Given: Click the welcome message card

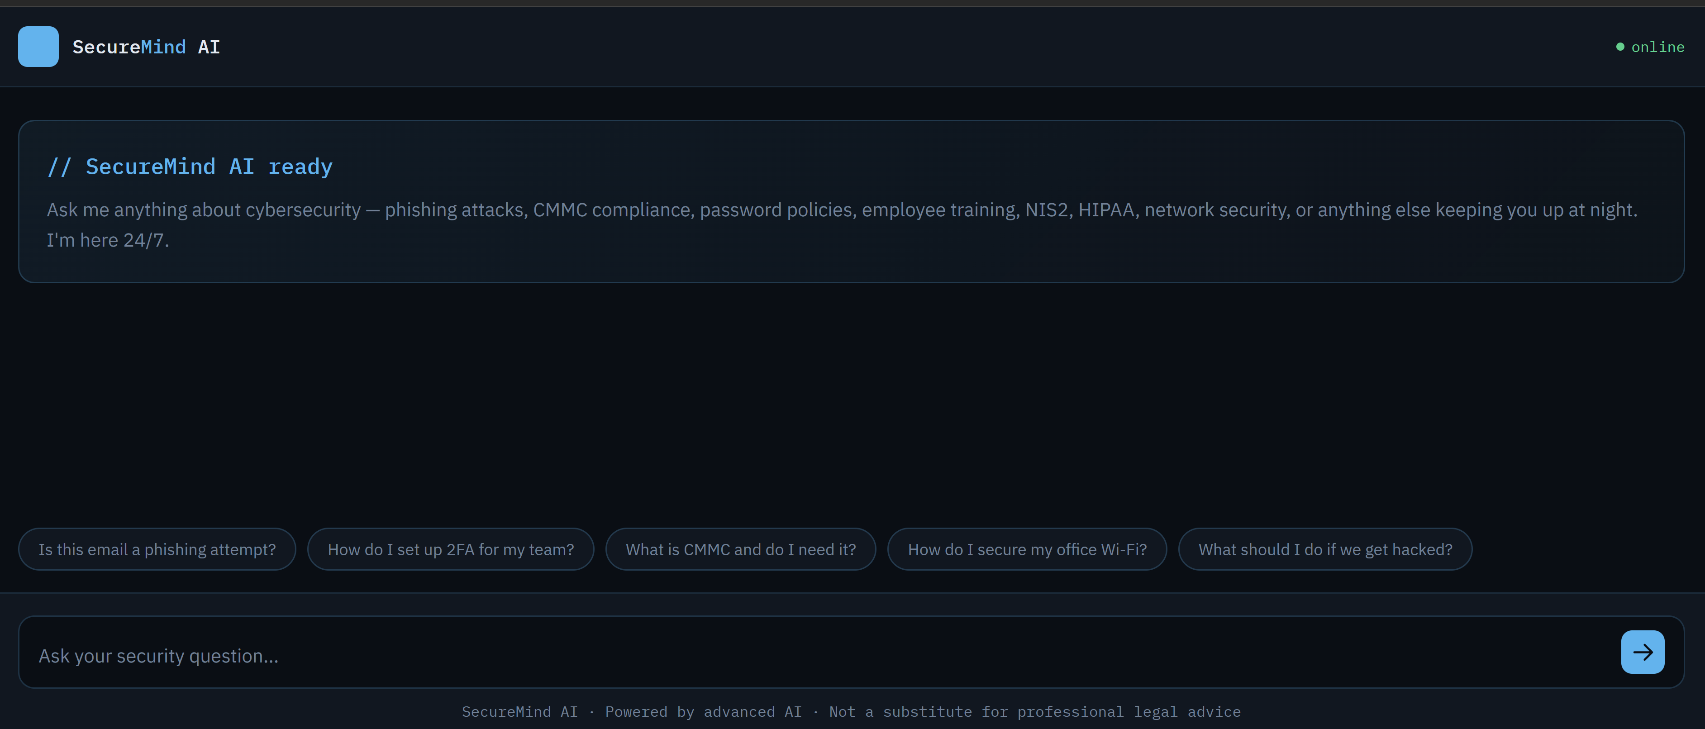Looking at the screenshot, I should pos(852,200).
